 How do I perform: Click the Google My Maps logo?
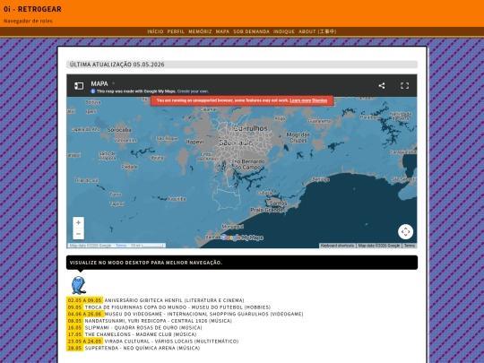[242, 238]
